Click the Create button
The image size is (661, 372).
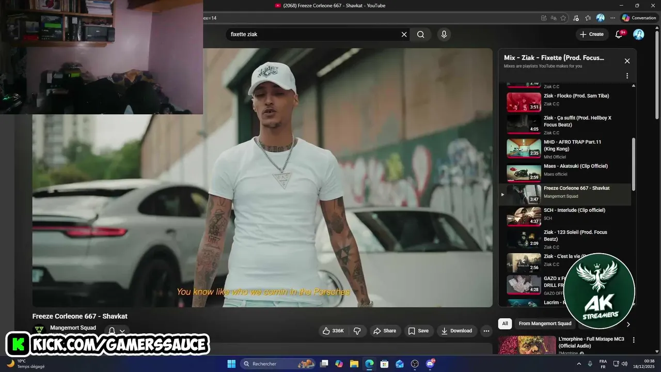pos(591,34)
